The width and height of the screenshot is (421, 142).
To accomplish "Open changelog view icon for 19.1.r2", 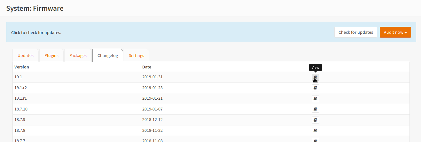I will pyautogui.click(x=315, y=88).
